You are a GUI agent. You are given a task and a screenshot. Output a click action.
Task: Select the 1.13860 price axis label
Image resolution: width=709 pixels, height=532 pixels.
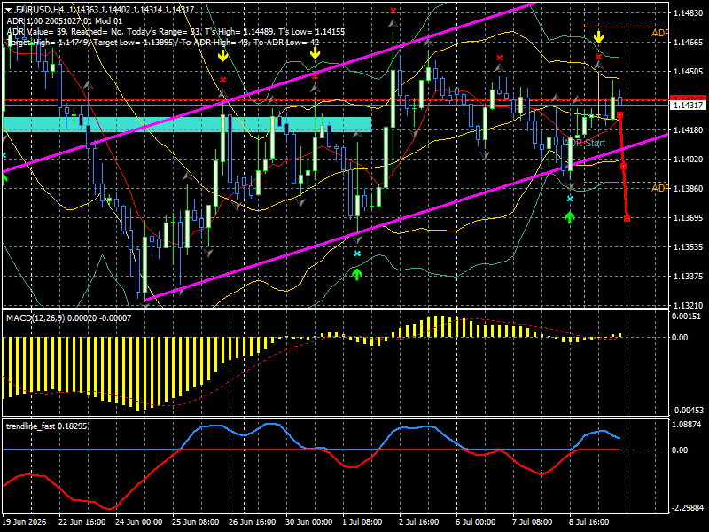tap(689, 188)
